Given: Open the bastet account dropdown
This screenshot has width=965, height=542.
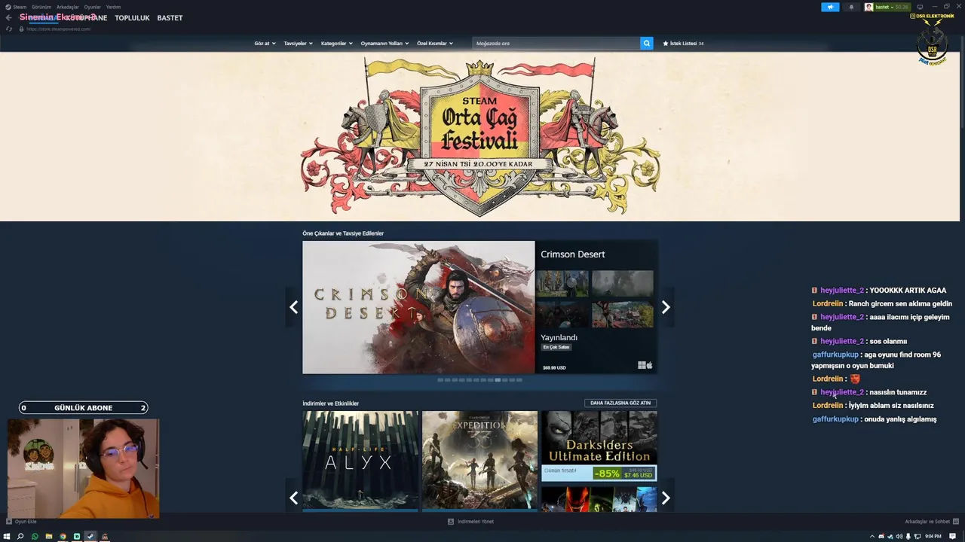Looking at the screenshot, I should click(887, 7).
